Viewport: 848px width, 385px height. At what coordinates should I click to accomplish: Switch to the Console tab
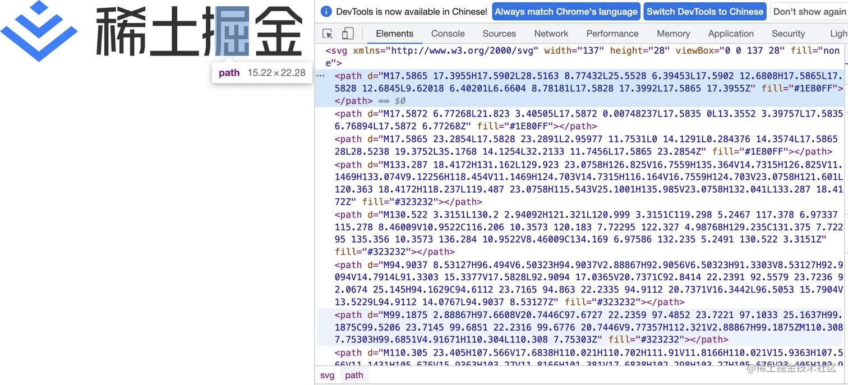448,34
